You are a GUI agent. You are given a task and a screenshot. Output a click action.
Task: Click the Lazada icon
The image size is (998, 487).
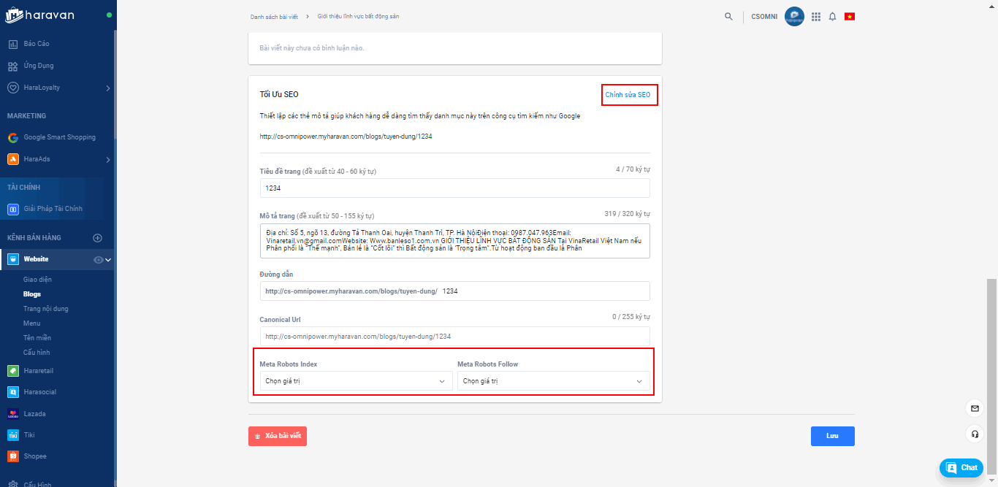click(12, 413)
